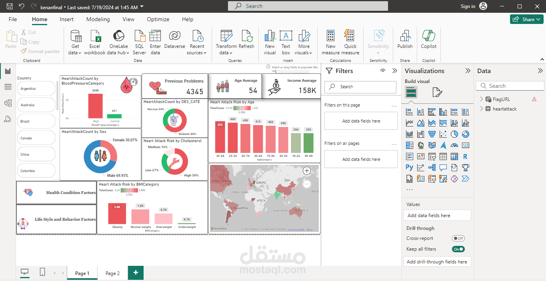Click Sign in
546x281 pixels.
coord(468,6)
